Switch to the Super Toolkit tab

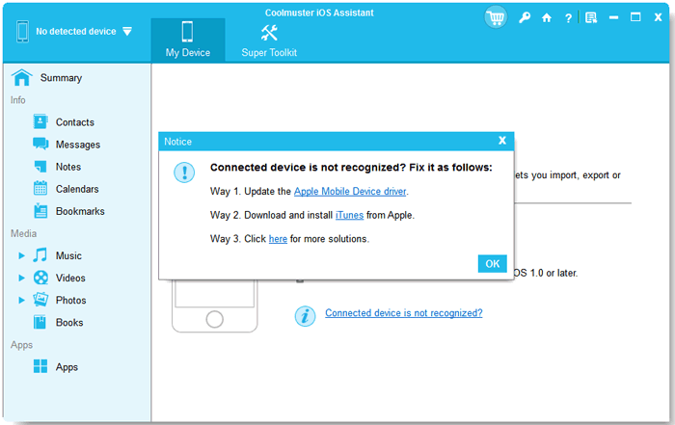tap(269, 40)
